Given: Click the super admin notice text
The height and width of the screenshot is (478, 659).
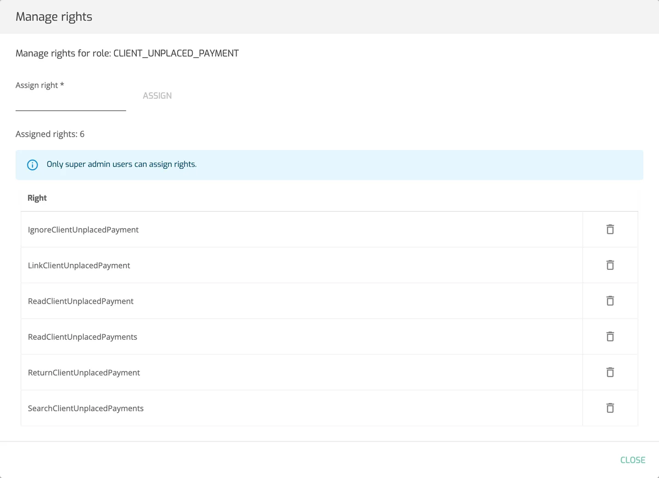Looking at the screenshot, I should (122, 164).
